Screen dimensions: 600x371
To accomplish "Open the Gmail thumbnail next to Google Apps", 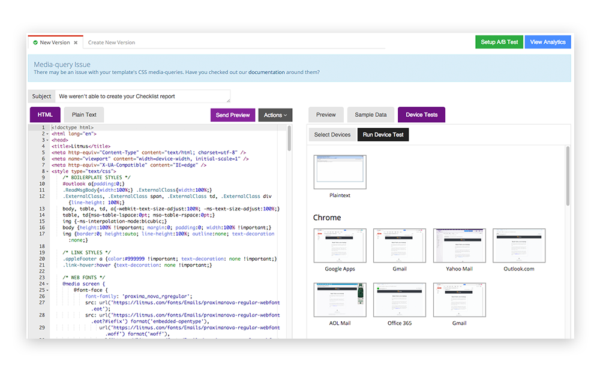I will [400, 245].
